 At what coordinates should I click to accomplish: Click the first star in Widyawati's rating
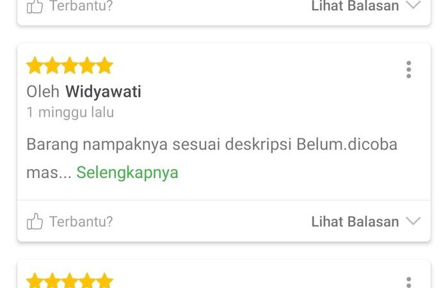pyautogui.click(x=35, y=65)
